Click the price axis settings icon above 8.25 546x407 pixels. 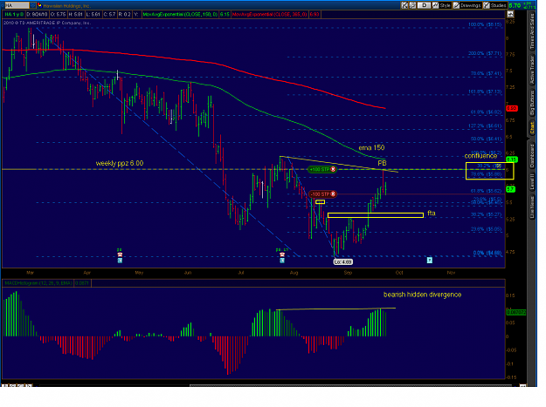point(510,14)
